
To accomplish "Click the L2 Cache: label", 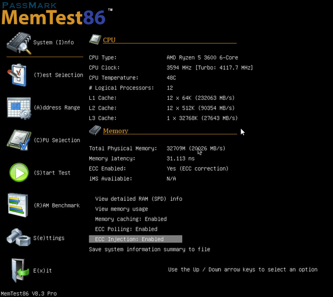I will click(103, 108).
